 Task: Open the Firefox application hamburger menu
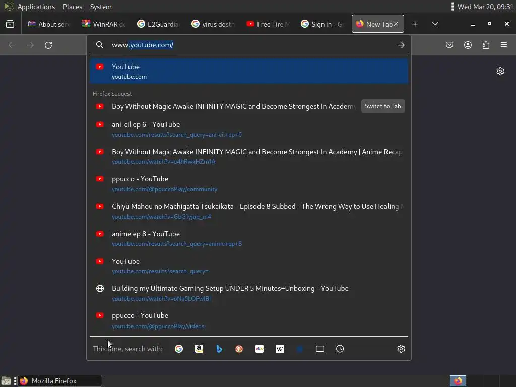click(x=504, y=45)
